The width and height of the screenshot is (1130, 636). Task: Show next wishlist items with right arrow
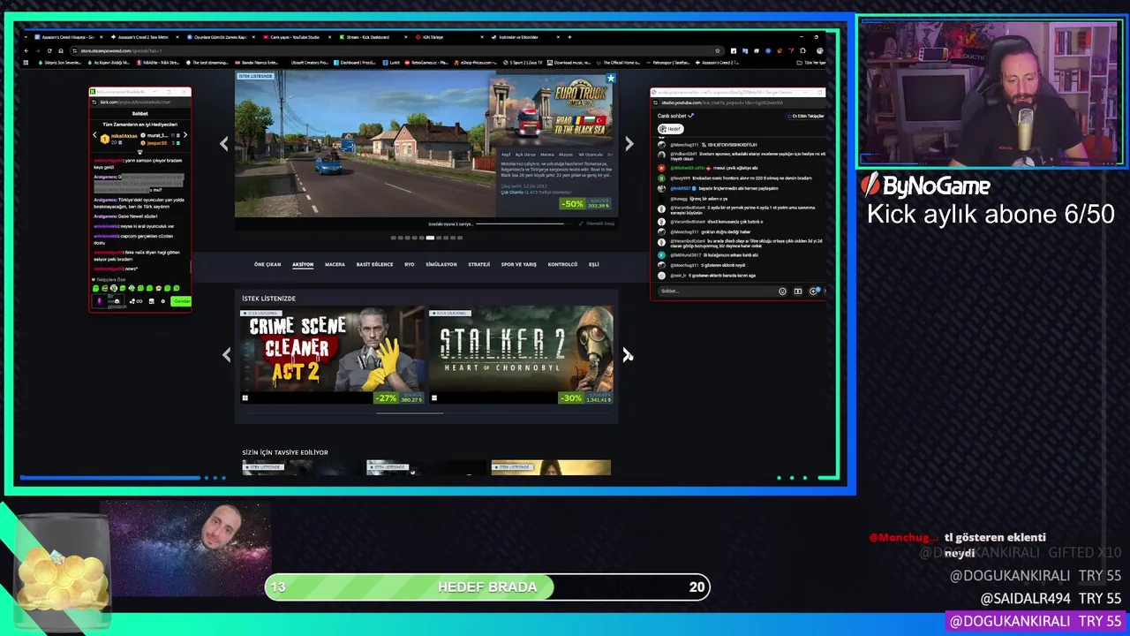pos(627,355)
